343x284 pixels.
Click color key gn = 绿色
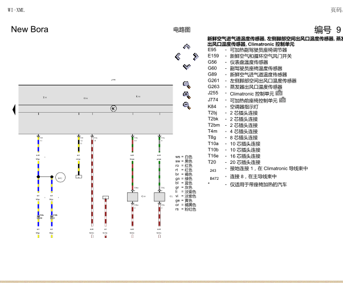(x=183, y=179)
